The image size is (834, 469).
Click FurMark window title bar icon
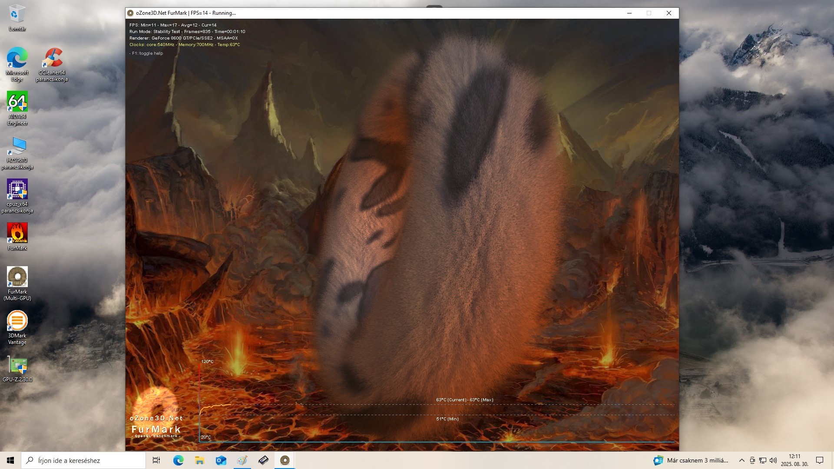coord(130,13)
